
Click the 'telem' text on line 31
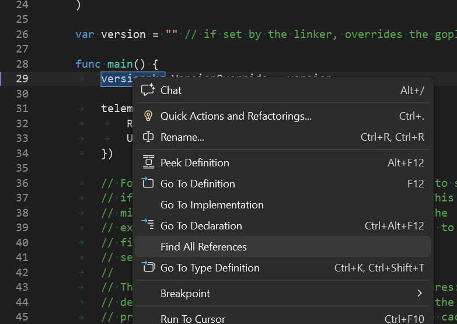[117, 109]
